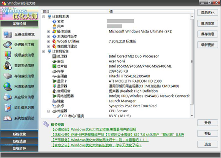This screenshot has width=221, height=158.
Task: Click the 键盘 keyboard icon
Action: (54, 101)
